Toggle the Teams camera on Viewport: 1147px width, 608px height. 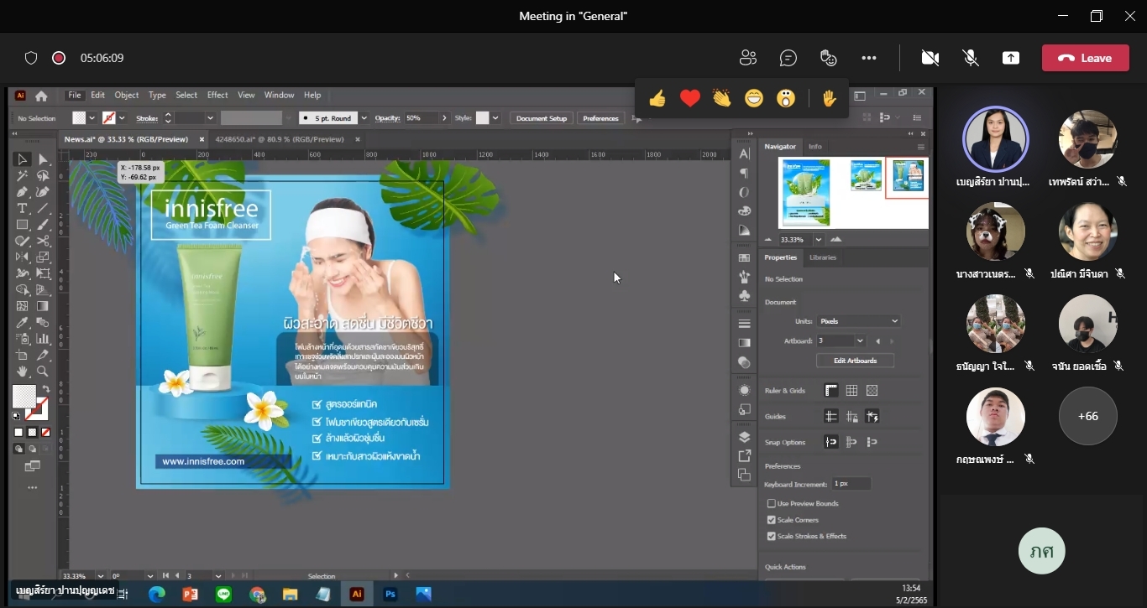pyautogui.click(x=930, y=58)
